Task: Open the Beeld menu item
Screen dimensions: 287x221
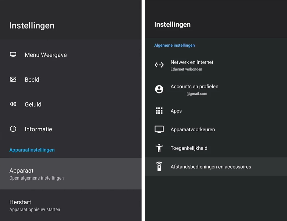Action: [x=32, y=80]
